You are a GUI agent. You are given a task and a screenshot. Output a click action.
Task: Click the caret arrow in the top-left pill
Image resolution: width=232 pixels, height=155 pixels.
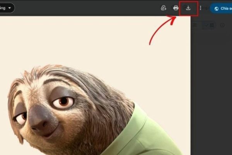tap(10, 8)
